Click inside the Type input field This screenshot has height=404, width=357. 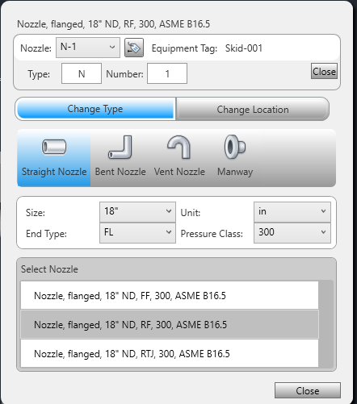82,73
